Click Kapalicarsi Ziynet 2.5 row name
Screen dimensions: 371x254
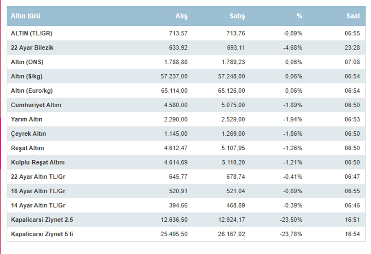coord(42,220)
